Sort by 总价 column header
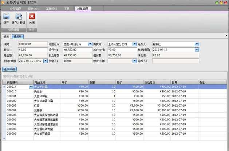The width and height of the screenshot is (229, 151). point(129,82)
